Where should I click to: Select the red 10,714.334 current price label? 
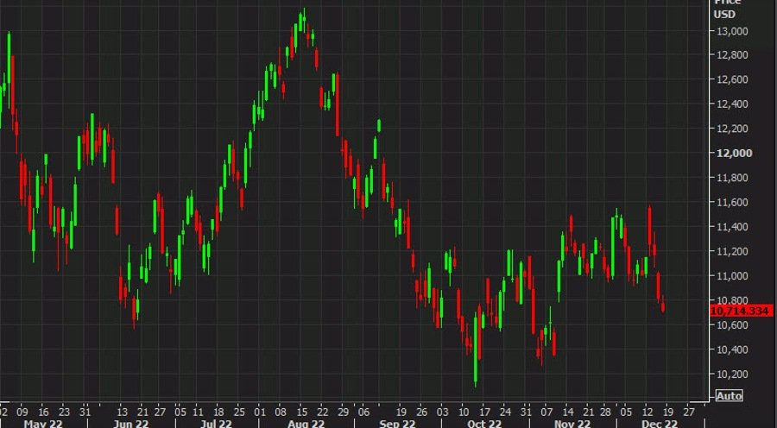pos(742,312)
